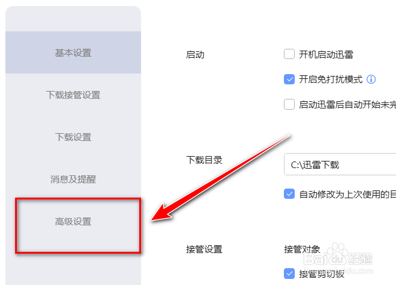
Task: Disable the 接管剪切板 checkbox
Action: point(289,274)
